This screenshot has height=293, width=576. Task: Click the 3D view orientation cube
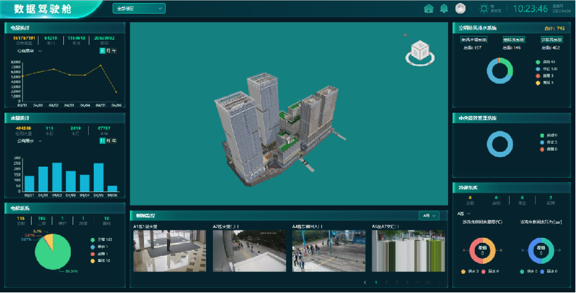(419, 51)
